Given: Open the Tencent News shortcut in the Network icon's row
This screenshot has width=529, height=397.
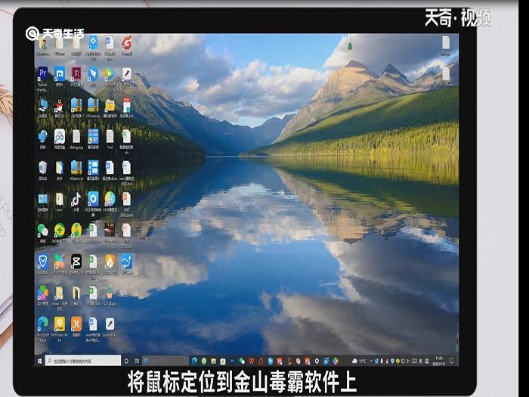Looking at the screenshot, I should 93,136.
